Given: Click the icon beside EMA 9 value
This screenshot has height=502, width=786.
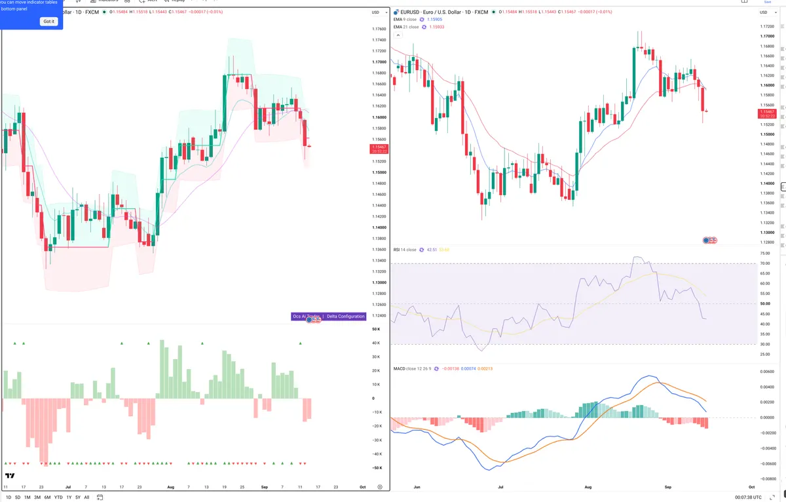Looking at the screenshot, I should (x=422, y=20).
